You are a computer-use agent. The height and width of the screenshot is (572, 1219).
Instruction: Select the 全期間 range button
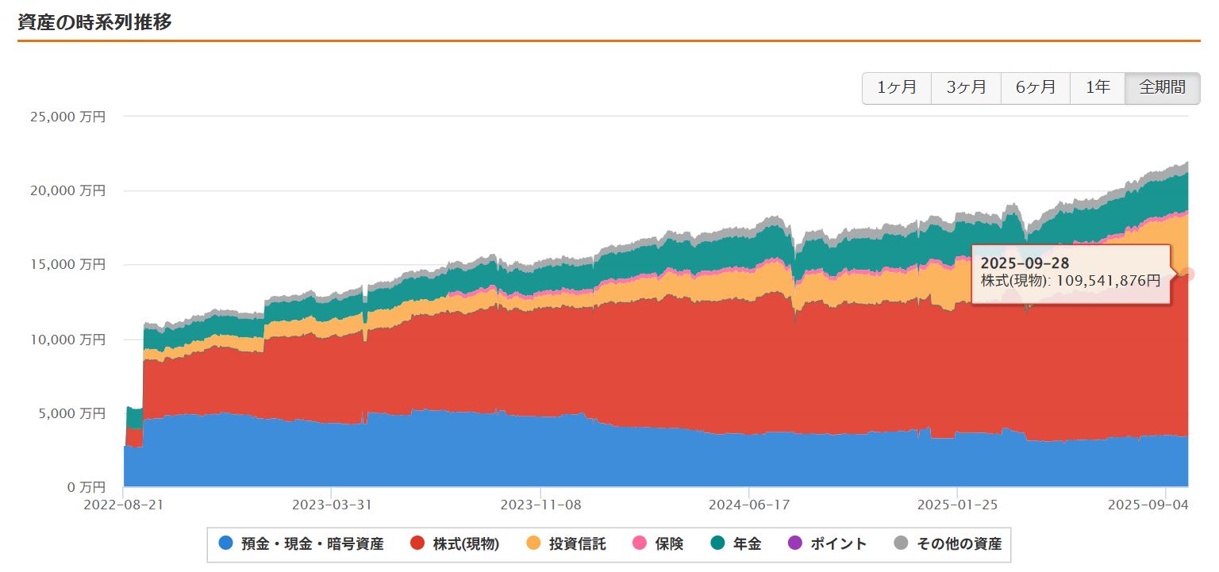1162,88
